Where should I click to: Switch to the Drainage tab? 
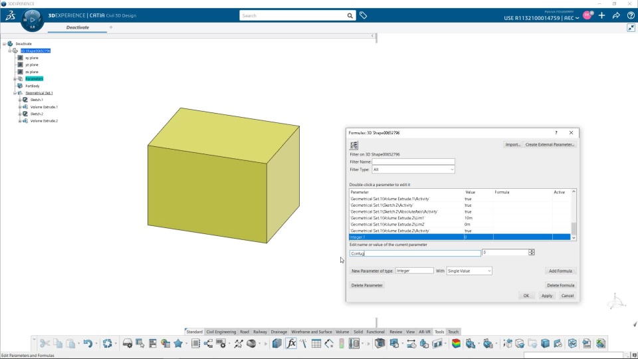coord(278,332)
